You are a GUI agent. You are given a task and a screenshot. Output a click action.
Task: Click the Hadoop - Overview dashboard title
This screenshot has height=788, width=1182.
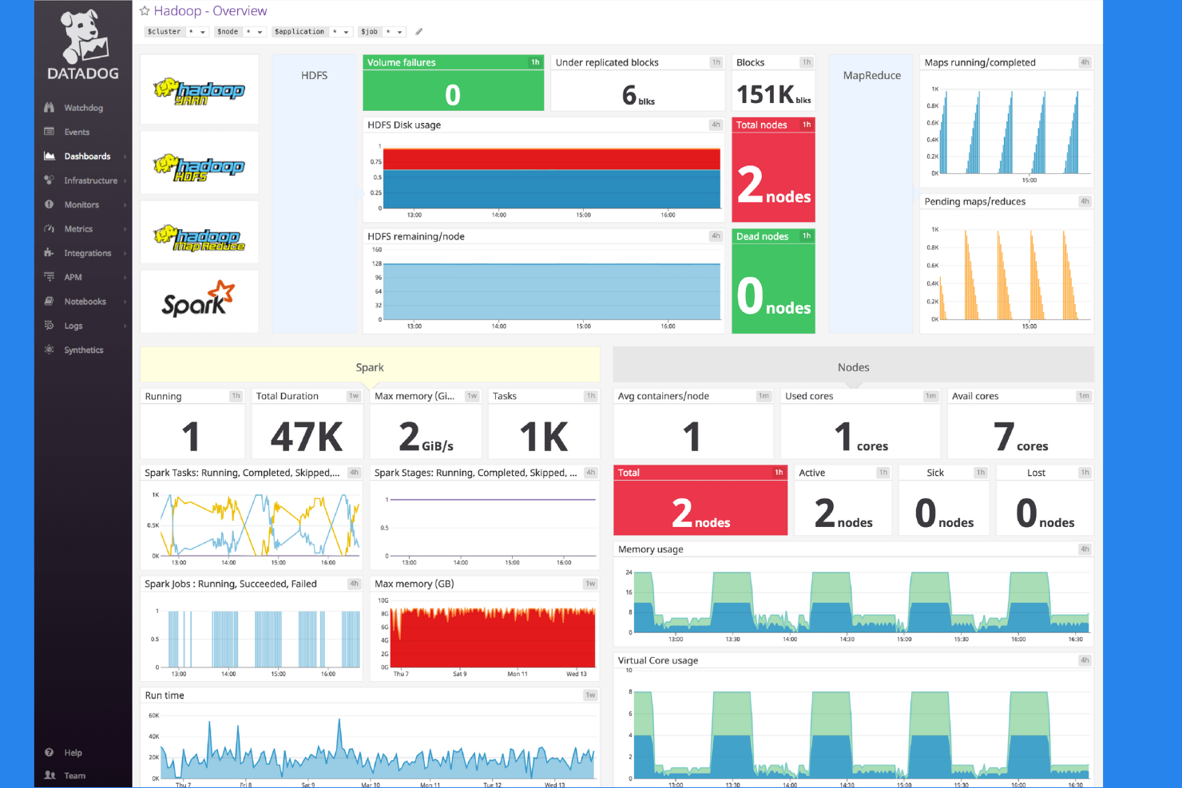(210, 10)
